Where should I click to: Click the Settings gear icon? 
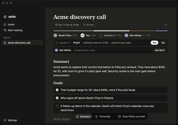click(5, 120)
